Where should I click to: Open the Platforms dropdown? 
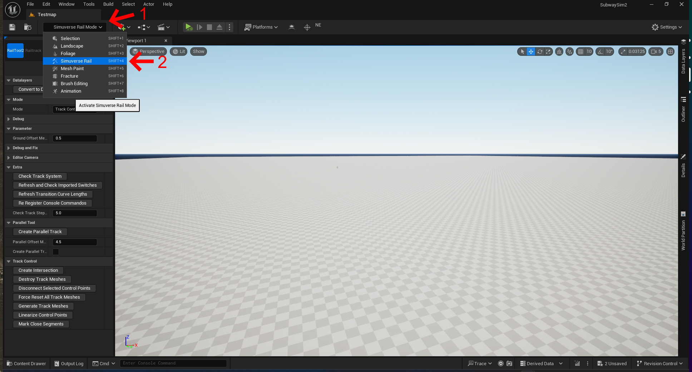[x=261, y=27]
